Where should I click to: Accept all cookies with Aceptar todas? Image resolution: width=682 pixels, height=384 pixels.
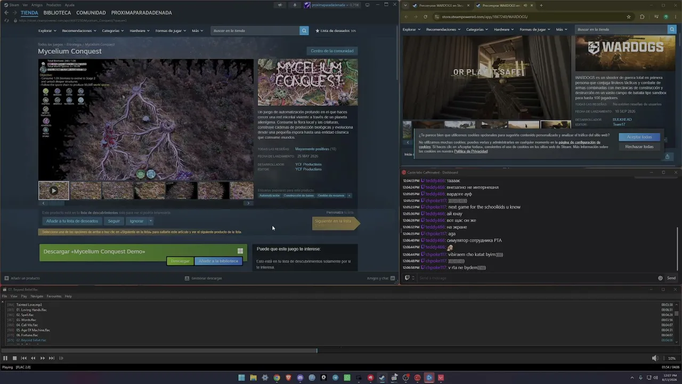click(x=639, y=137)
